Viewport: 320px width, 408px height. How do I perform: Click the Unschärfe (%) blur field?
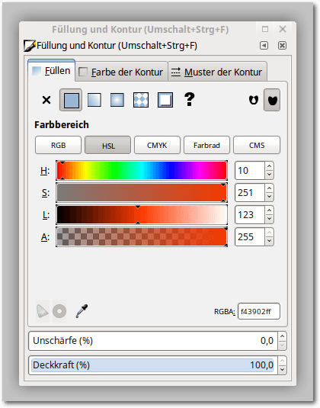click(x=153, y=341)
